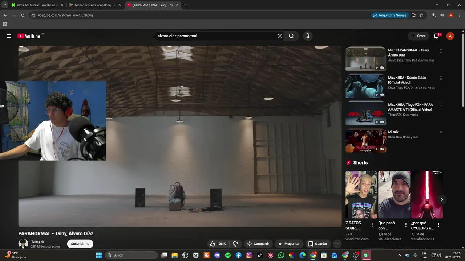Open YouTube notifications bell
This screenshot has width=465, height=261.
[x=436, y=36]
